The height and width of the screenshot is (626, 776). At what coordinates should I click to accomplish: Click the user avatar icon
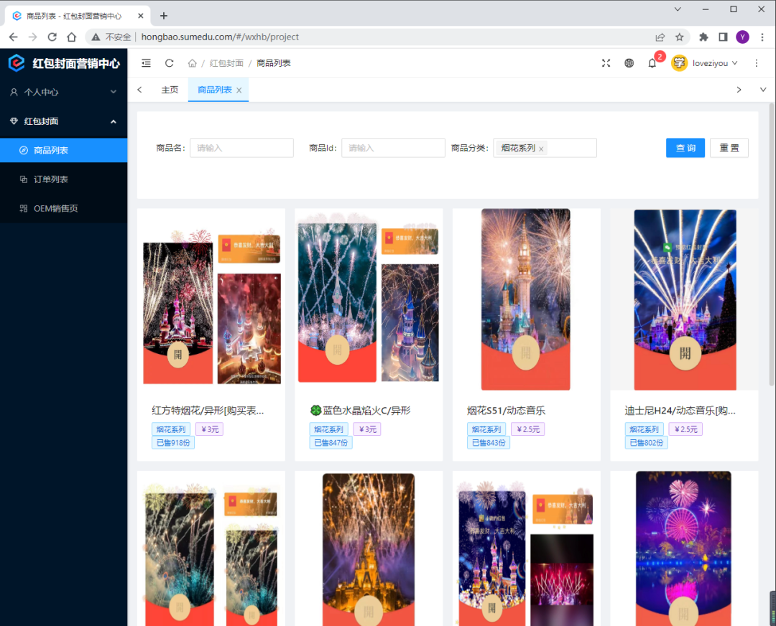click(x=679, y=63)
